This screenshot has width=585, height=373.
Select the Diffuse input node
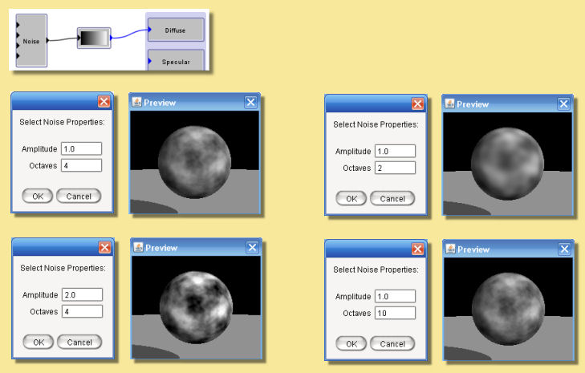[x=175, y=30]
